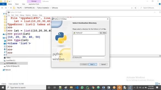Click the Quick access star icon in the navigation pane
161x90 pixels.
(x=4, y=13)
